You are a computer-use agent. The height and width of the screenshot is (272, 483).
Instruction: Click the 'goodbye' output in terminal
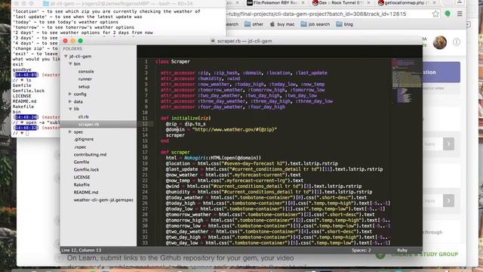point(22,70)
